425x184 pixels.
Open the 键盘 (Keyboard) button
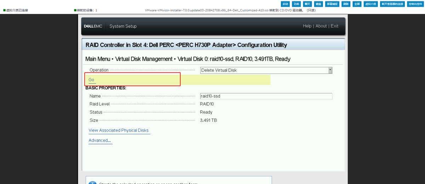(318, 4)
